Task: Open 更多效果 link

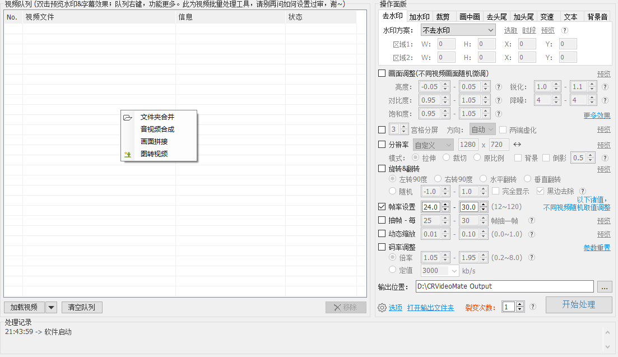Action: (x=597, y=115)
